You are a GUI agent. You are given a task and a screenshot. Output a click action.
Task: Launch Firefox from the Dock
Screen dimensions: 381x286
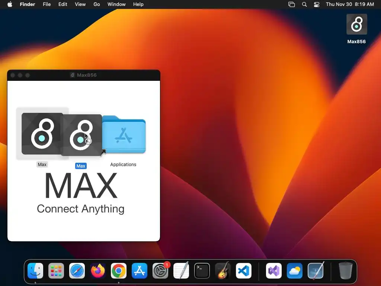tap(98, 271)
